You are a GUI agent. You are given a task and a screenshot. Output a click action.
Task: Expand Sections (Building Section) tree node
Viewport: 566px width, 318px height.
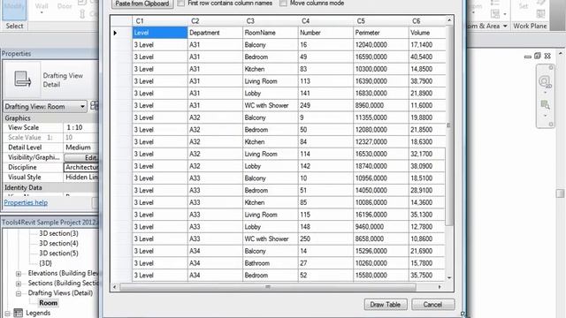[19, 284]
